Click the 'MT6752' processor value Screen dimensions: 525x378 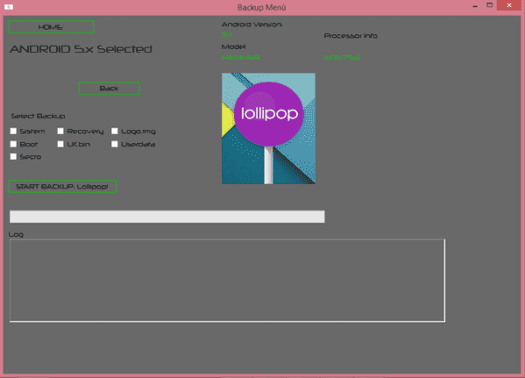[x=342, y=58]
